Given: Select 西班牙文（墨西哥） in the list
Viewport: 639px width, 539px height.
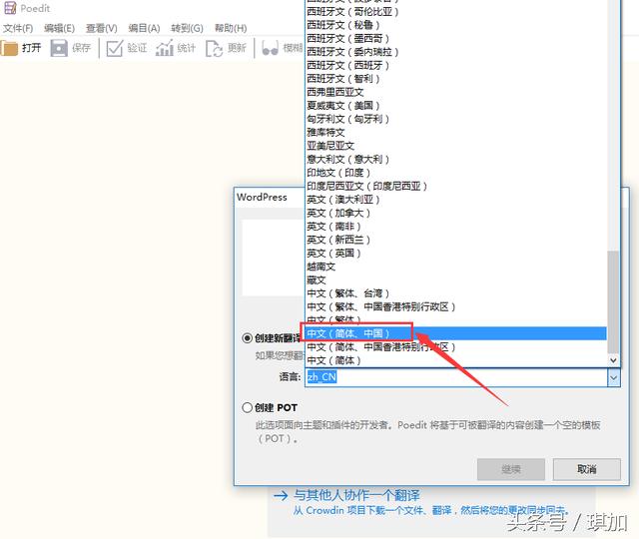Looking at the screenshot, I should 456,38.
